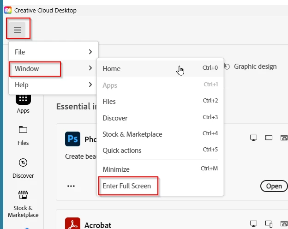Open the Files folder sidebar icon
This screenshot has height=229, width=288.
pyautogui.click(x=23, y=130)
